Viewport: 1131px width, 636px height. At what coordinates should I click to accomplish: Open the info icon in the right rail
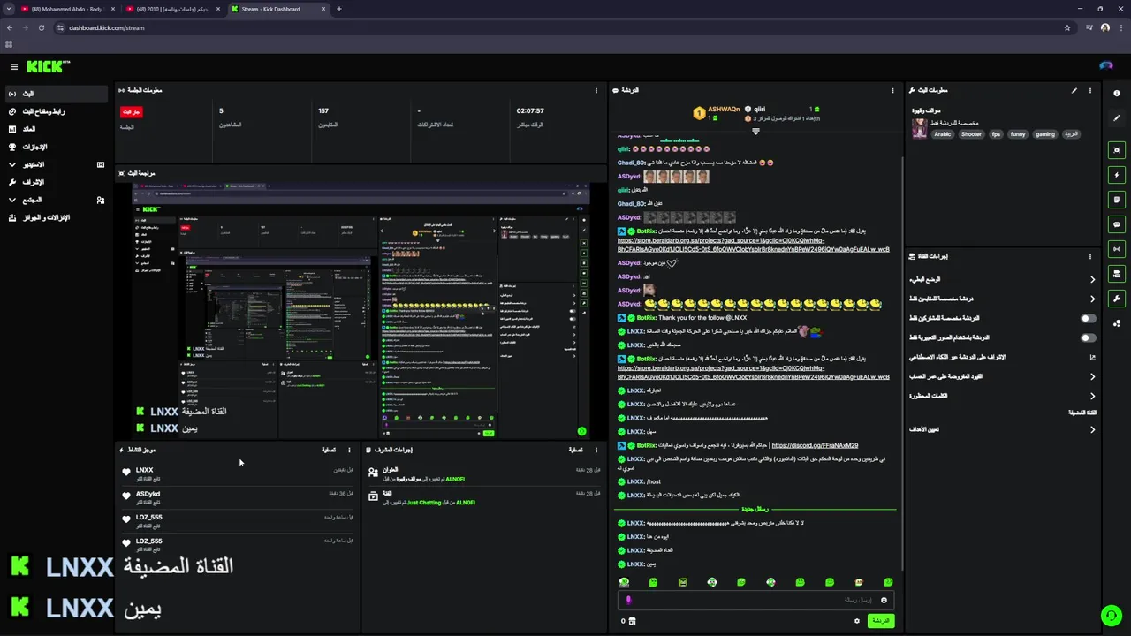click(1117, 94)
